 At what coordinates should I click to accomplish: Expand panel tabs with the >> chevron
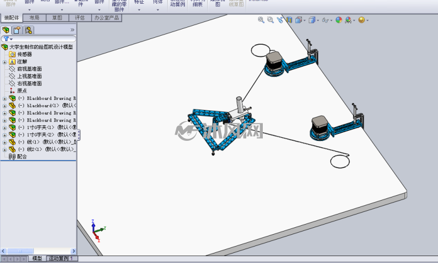pos(72,30)
